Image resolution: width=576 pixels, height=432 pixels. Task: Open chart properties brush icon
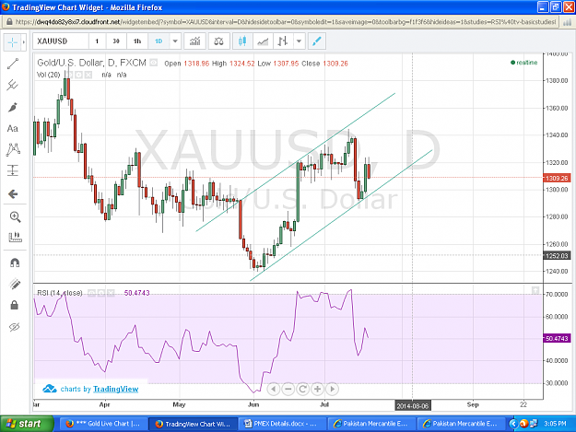click(317, 41)
